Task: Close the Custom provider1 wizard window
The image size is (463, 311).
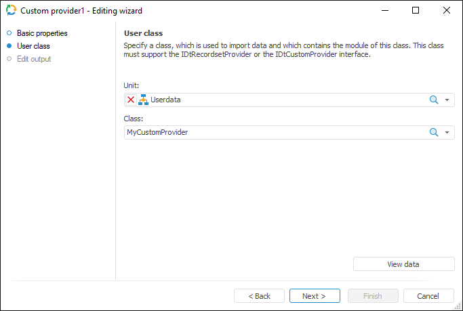Action: click(x=447, y=11)
